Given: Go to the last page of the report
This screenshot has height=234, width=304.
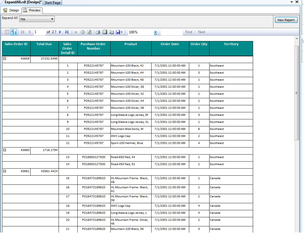Looking at the screenshot, I should tap(67, 32).
